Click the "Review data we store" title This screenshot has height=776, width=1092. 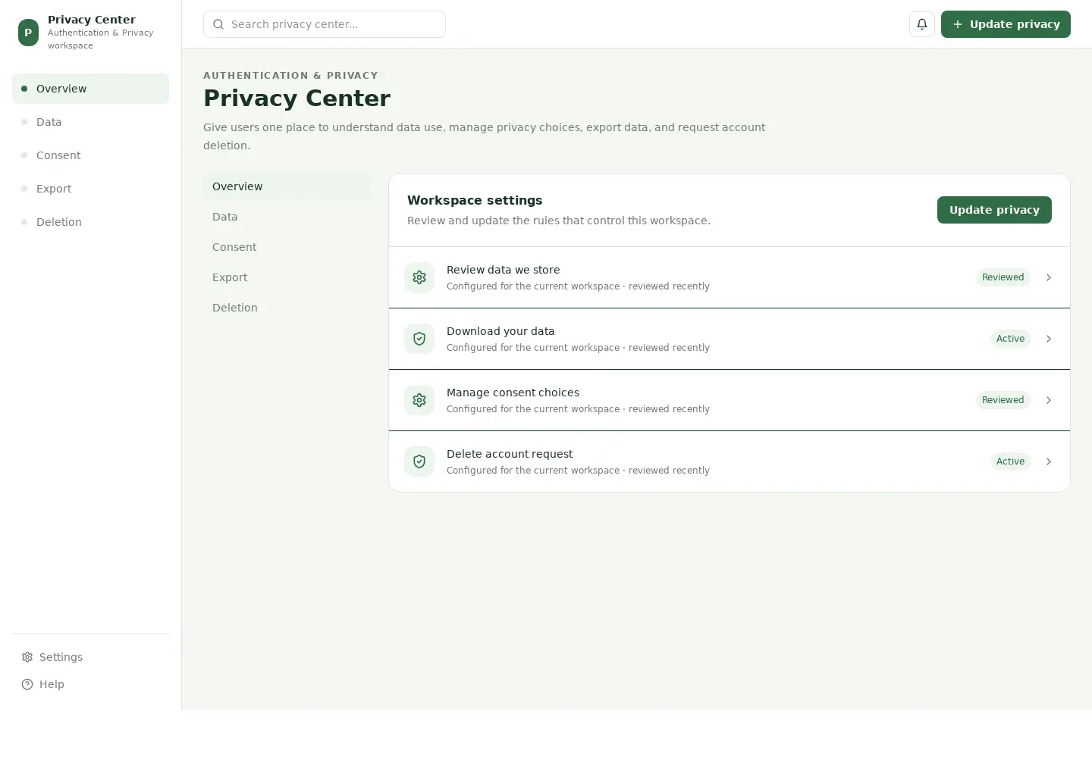[503, 270]
